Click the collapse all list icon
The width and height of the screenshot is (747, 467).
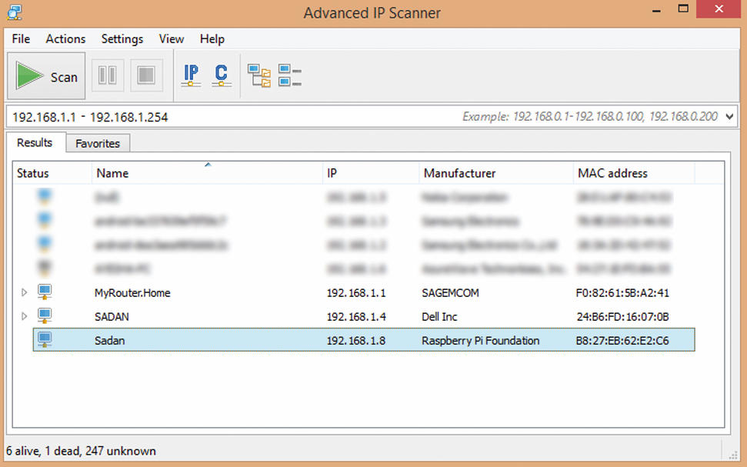coord(290,75)
